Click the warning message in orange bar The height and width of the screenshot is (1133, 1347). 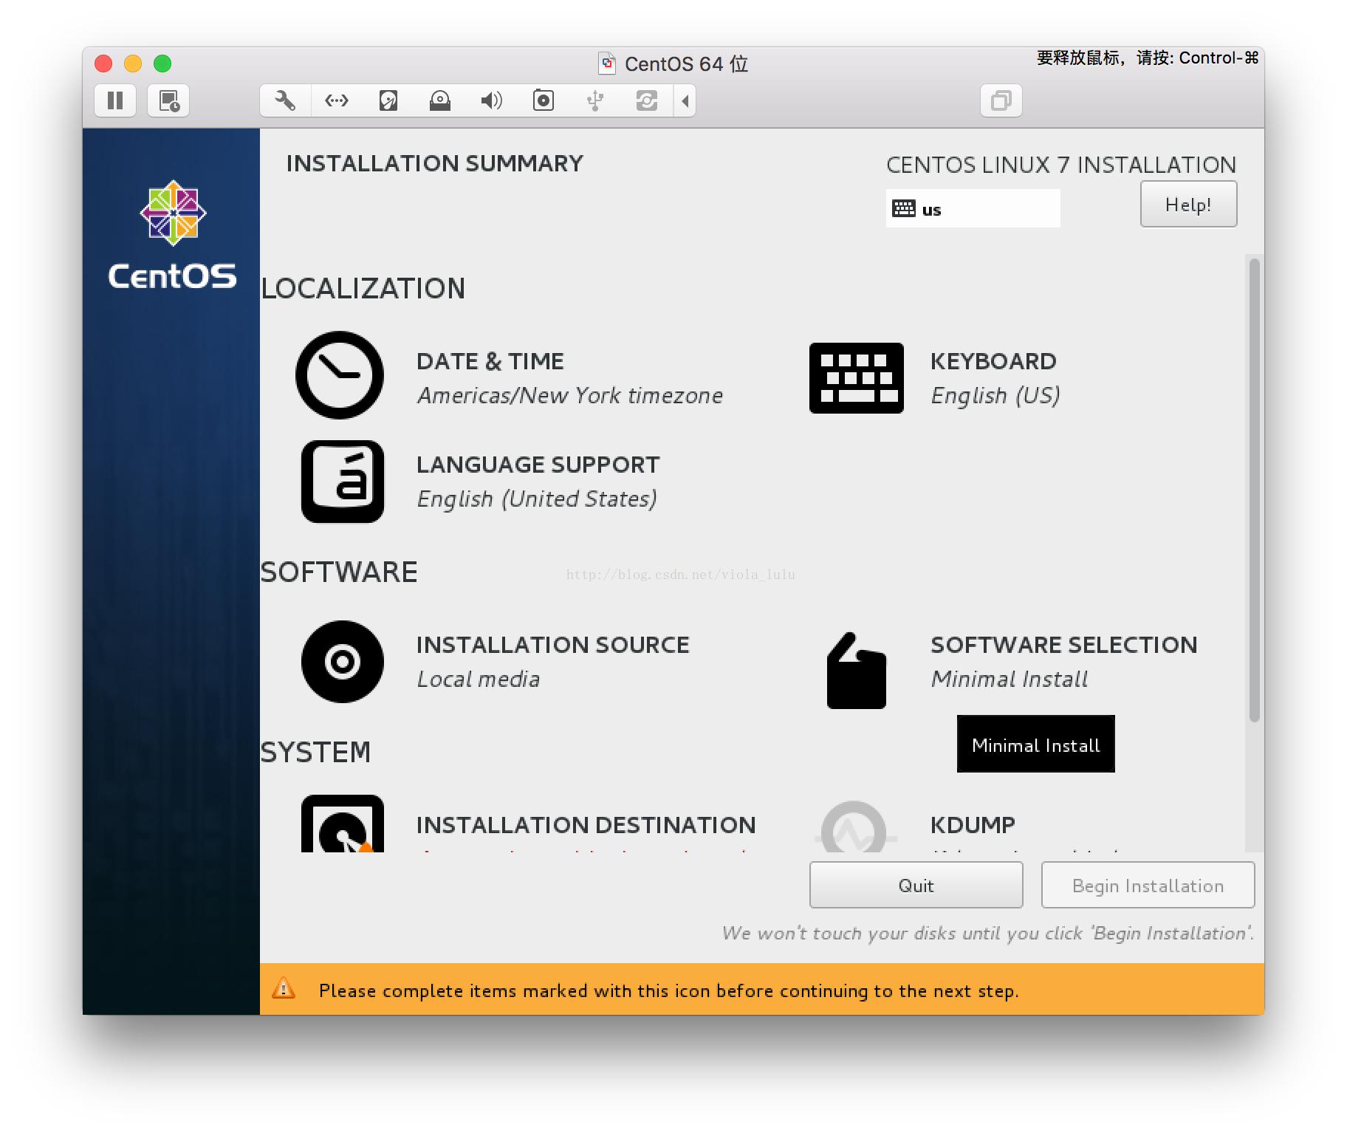click(668, 990)
